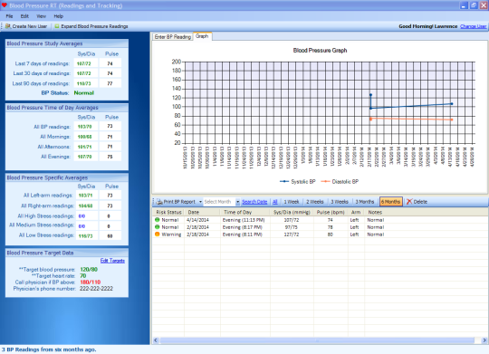This screenshot has height=354, width=489.
Task: Click green Normal status dot for 4/14/2014
Action: coord(158,220)
